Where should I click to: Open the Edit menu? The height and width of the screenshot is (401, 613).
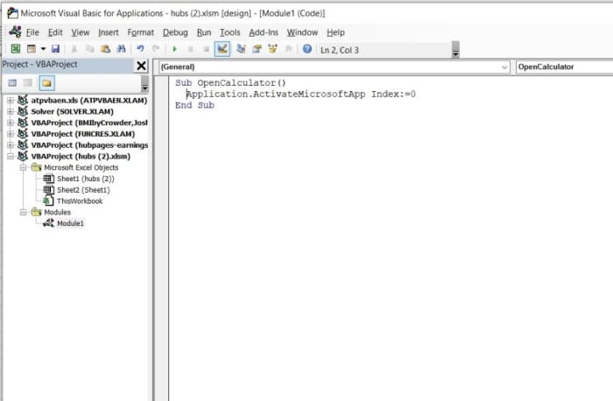[55, 32]
